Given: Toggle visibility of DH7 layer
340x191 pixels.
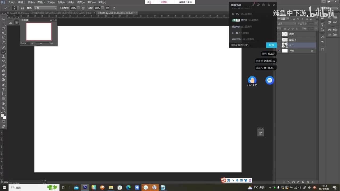Looking at the screenshot, I should [x=279, y=45].
